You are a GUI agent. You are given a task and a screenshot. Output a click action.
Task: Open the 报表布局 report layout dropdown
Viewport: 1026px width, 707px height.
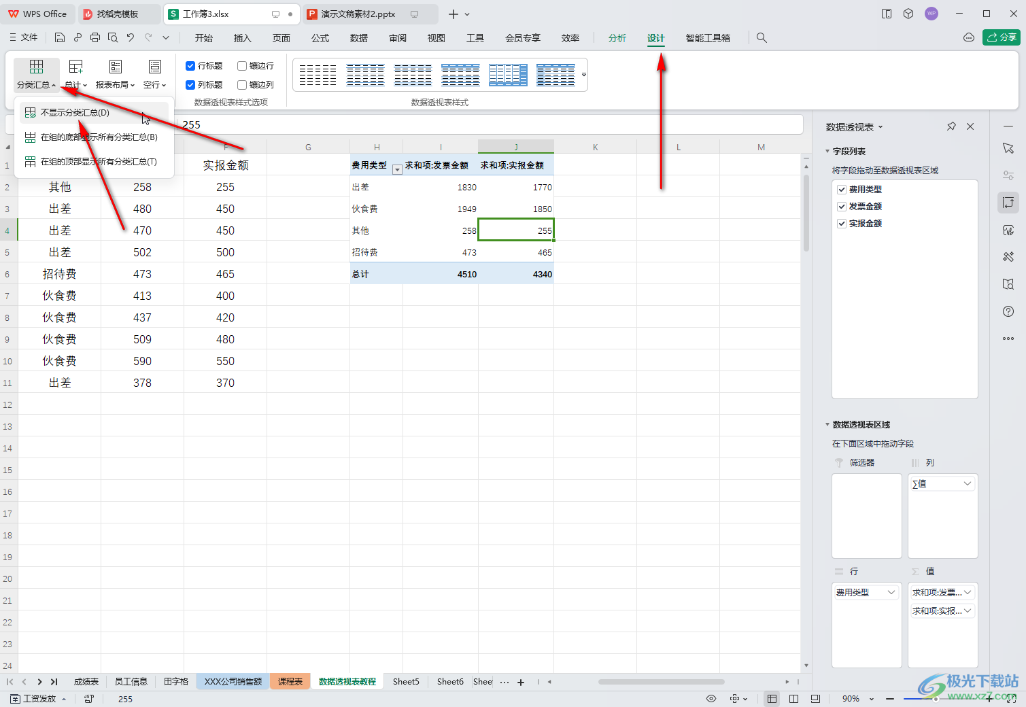click(x=115, y=75)
